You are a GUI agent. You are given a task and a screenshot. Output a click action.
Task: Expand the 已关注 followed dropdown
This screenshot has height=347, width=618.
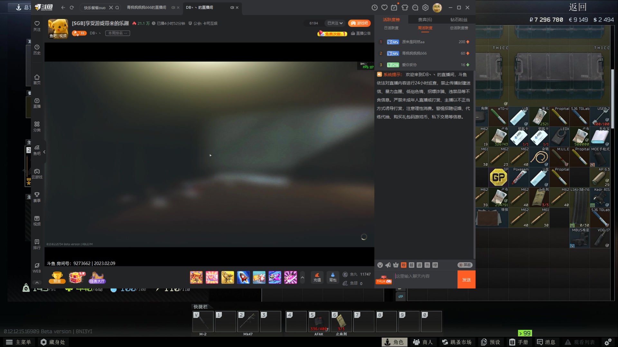[x=335, y=23]
